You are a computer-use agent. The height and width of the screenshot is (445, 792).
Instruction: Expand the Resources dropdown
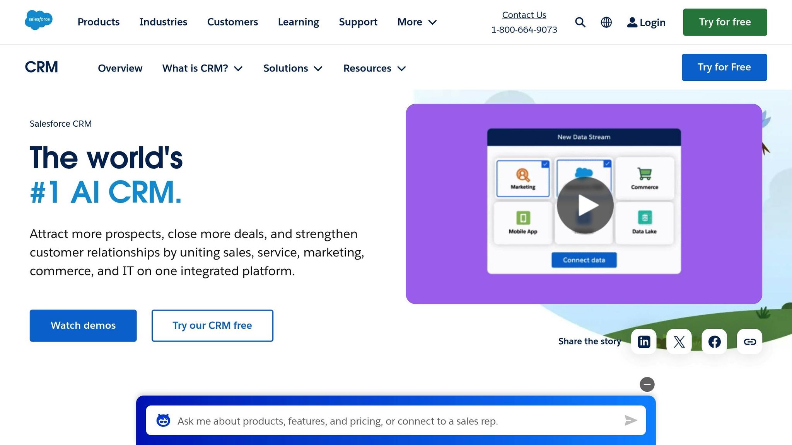click(374, 68)
